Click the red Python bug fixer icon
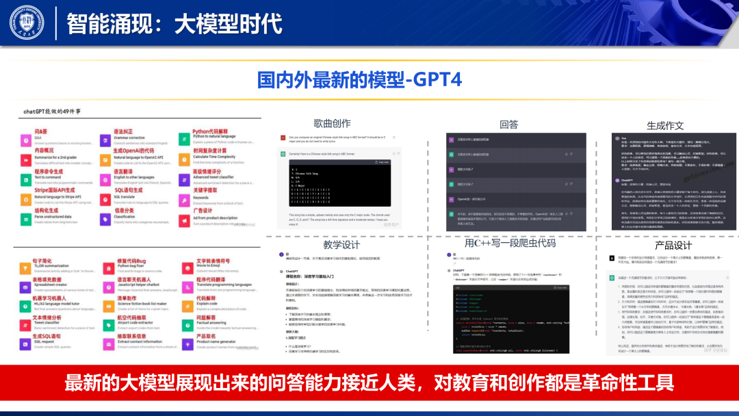The width and height of the screenshot is (739, 416). [x=108, y=268]
